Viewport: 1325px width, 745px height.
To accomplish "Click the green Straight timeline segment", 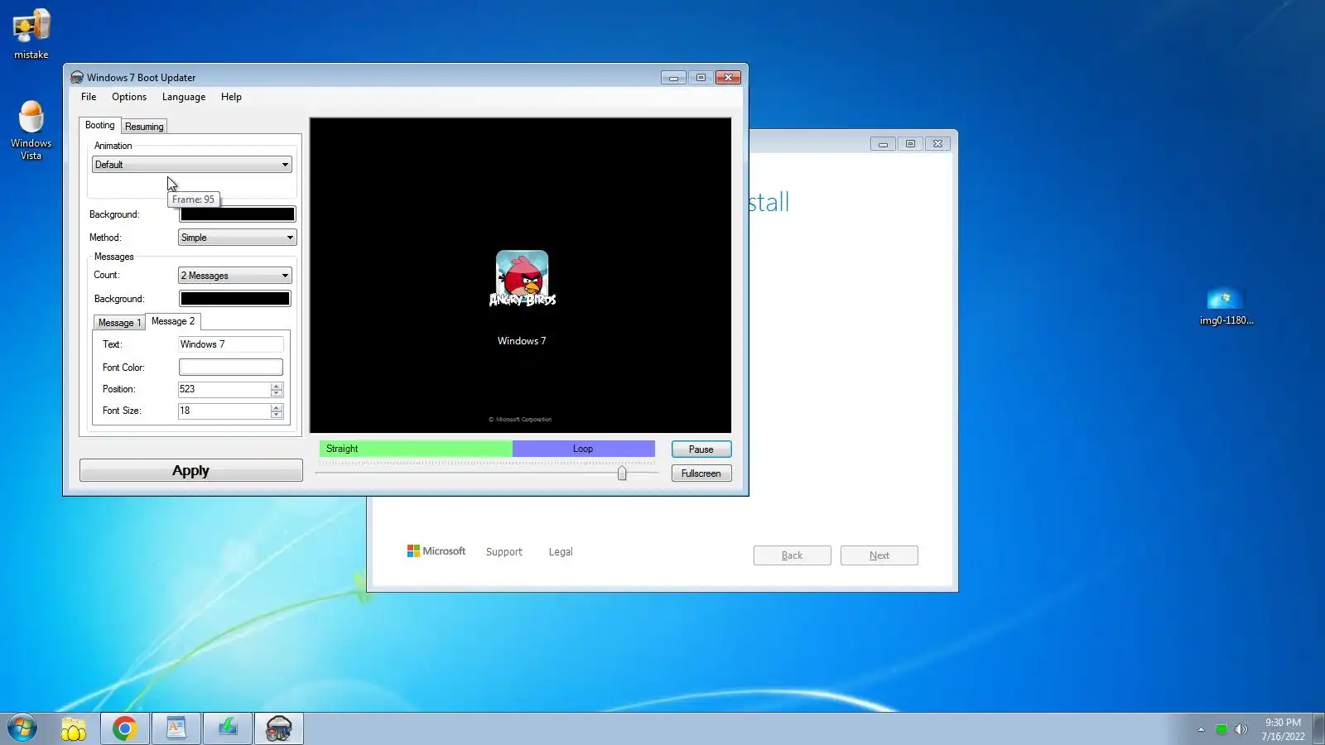I will (x=416, y=449).
